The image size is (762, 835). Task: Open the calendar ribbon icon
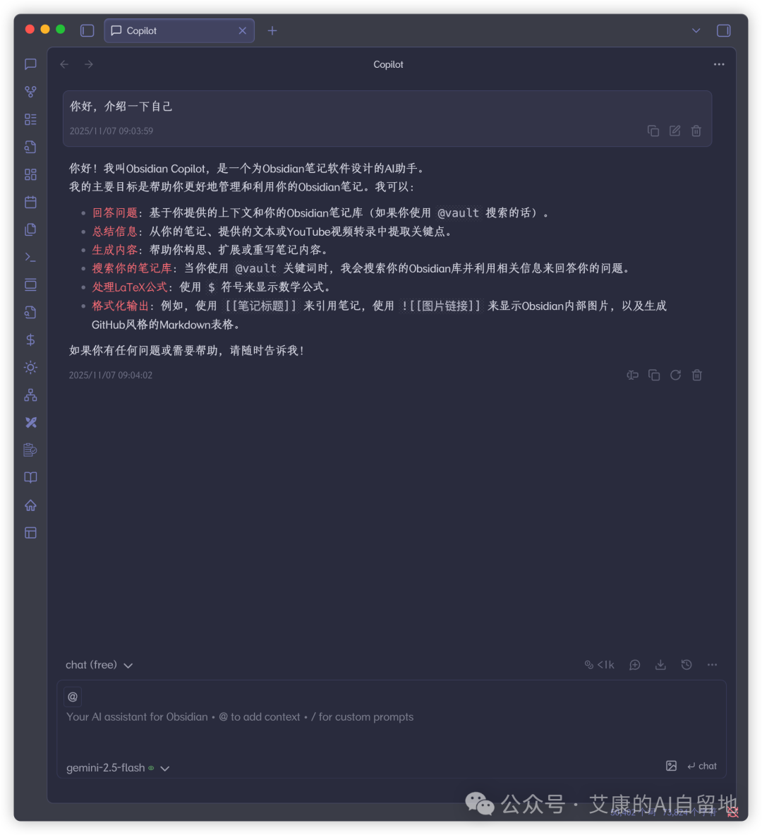[x=30, y=203]
